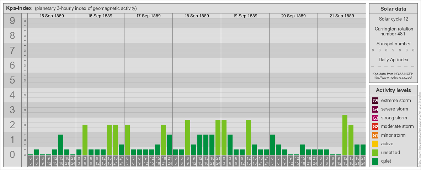The height and width of the screenshot is (170, 421).
Task: Click the 21-24 bar on 18 Sep 1889
Action: (x=218, y=137)
